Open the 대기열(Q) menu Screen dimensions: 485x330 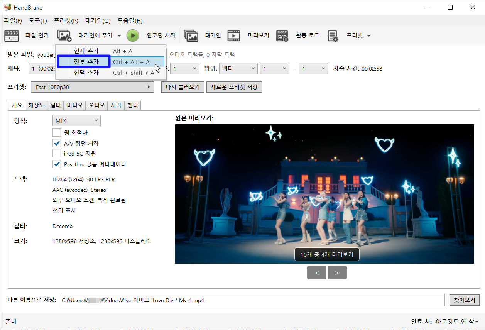(x=98, y=20)
